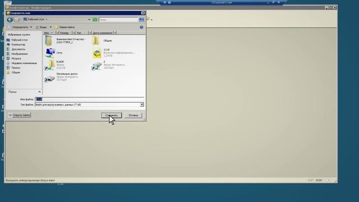This screenshot has width=359, height=202.
Task: Change the view with the Виды button
Action: pyautogui.click(x=42, y=27)
